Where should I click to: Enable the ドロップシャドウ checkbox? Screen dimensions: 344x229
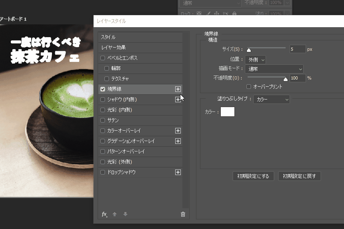tap(103, 172)
